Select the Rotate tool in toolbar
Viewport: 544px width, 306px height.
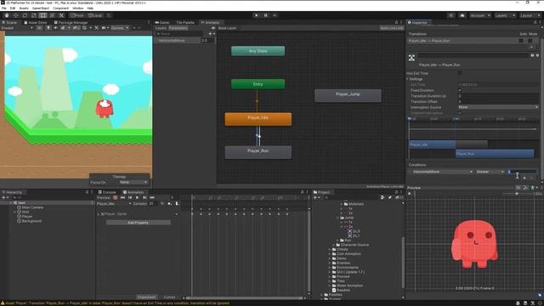[x=25, y=15]
